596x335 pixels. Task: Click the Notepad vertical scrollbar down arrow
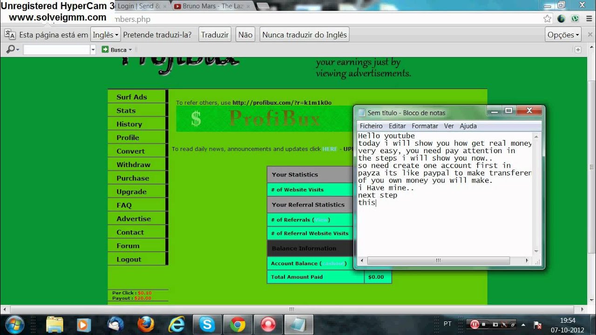(x=536, y=252)
